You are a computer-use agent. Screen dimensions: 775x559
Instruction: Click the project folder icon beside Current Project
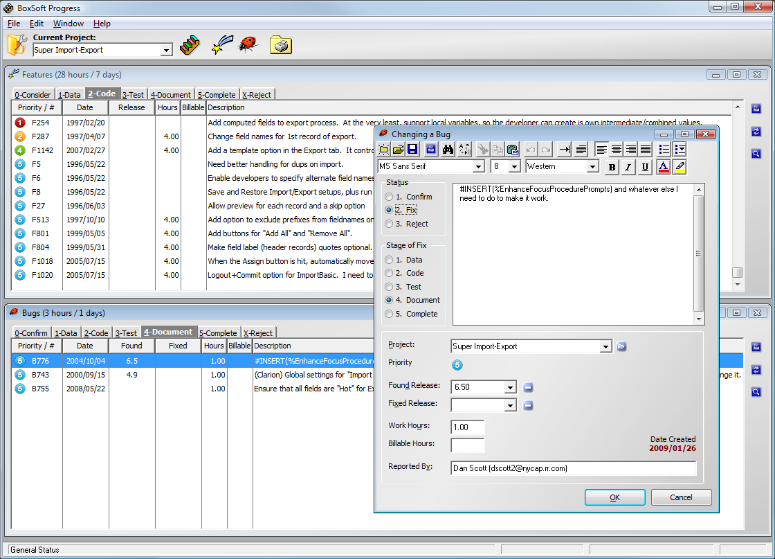pos(17,45)
